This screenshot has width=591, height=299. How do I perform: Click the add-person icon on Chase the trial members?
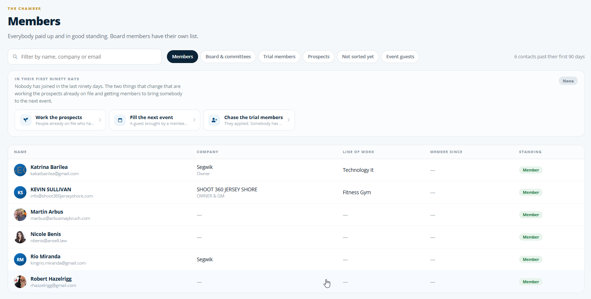[214, 120]
